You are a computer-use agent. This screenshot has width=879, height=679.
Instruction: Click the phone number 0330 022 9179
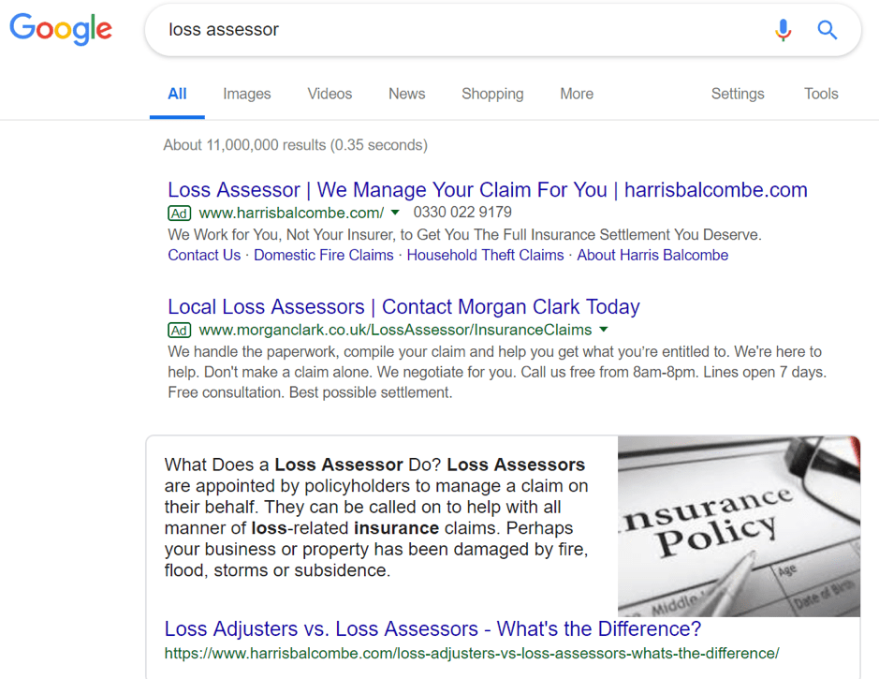click(462, 212)
